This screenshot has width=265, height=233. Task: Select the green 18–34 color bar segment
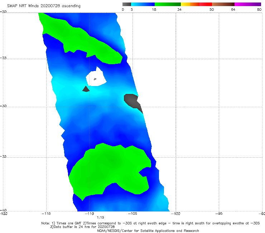click(x=168, y=4)
